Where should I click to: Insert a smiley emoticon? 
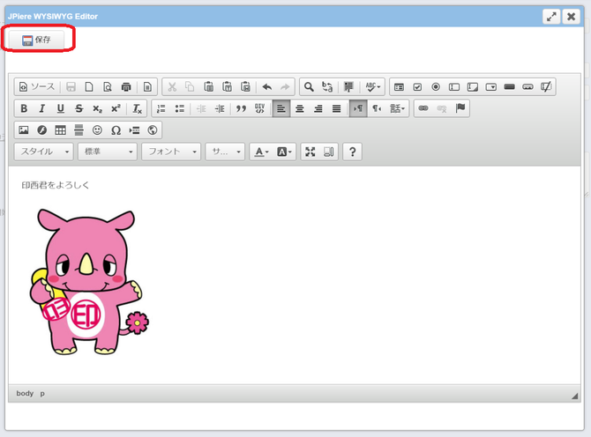(97, 130)
